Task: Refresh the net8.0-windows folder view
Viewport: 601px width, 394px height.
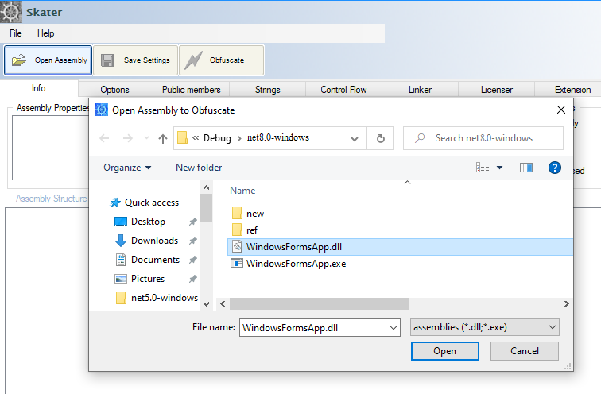Action: (x=380, y=138)
